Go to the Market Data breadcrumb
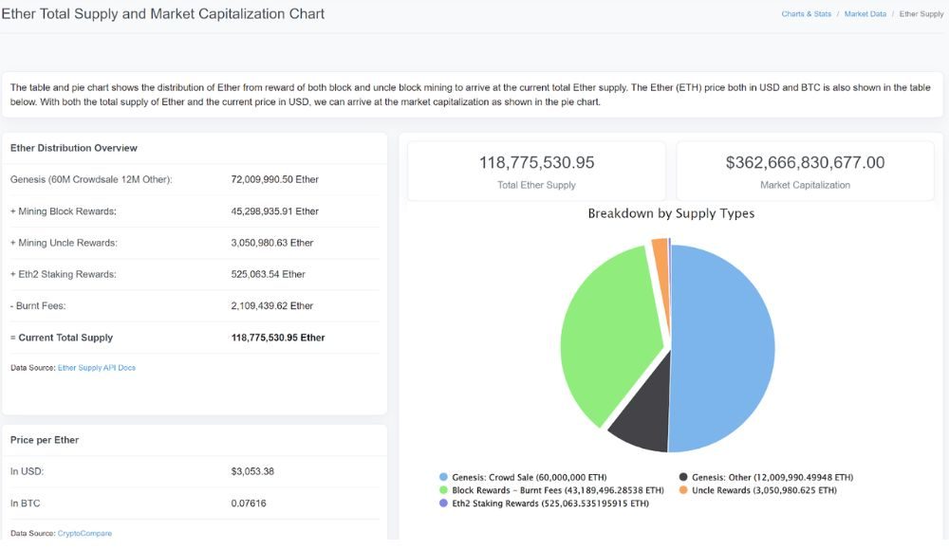Viewport: 949px width, 550px height. [x=865, y=14]
